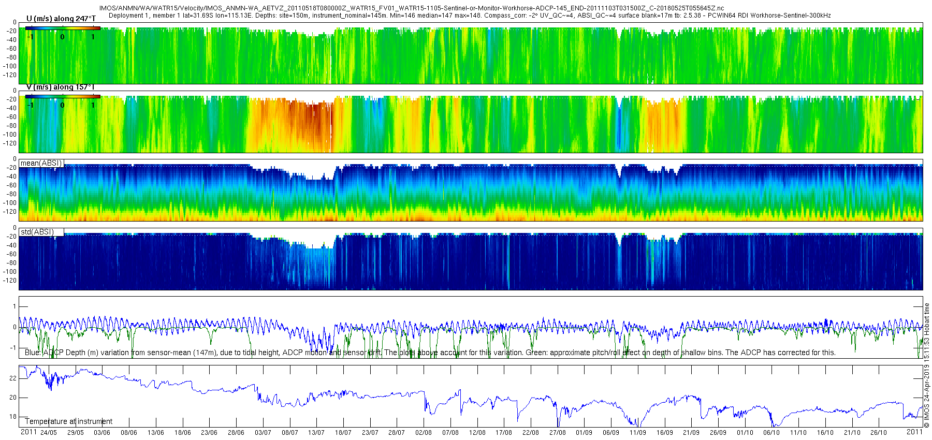The image size is (932, 440).
Task: Click the '23/06' date tick label
Action: coord(209,433)
